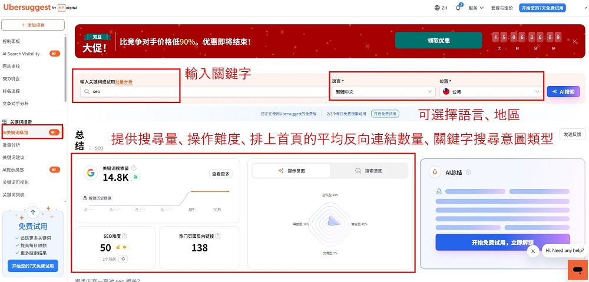Click the help icon beside SEO难度
The height and width of the screenshot is (282, 589).
[124, 236]
